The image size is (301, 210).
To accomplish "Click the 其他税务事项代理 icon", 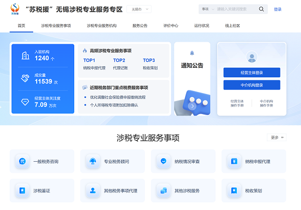I will [x=93, y=190].
